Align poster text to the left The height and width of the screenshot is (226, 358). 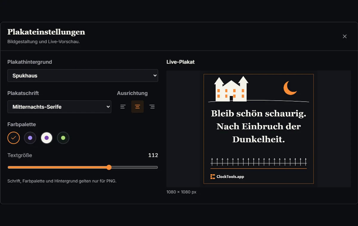coord(123,107)
